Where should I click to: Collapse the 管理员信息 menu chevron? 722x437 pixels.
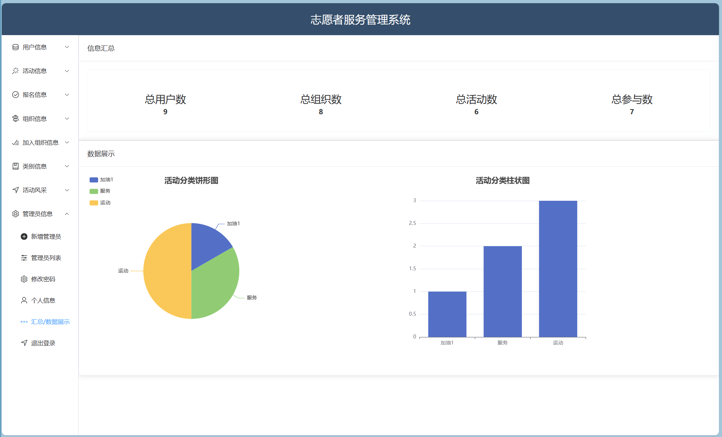[x=67, y=214]
